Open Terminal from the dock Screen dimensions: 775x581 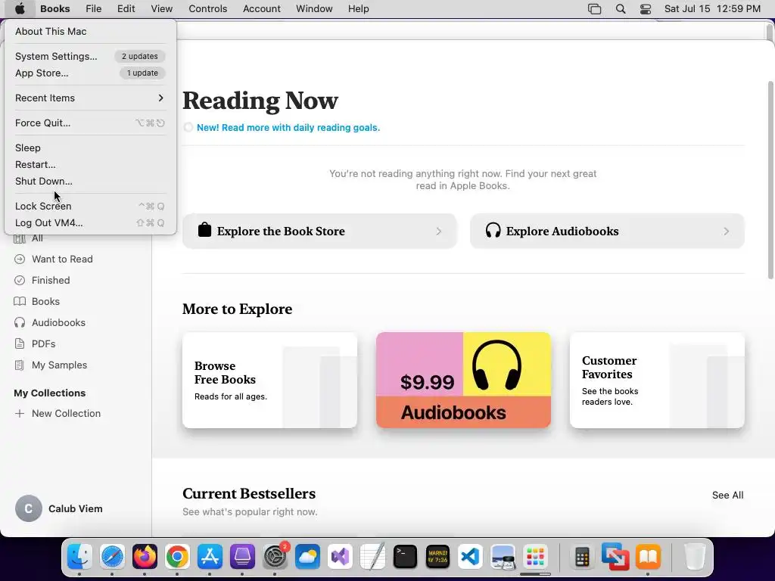tap(405, 557)
